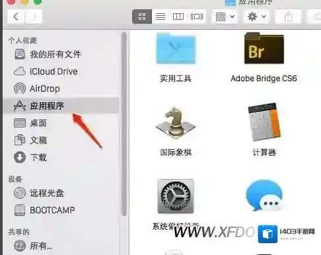Viewport: 321px width, 255px height.
Task: Open the gear action menu
Action: click(256, 17)
